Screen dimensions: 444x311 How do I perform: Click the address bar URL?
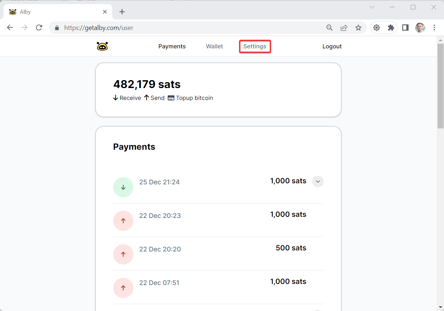point(99,28)
